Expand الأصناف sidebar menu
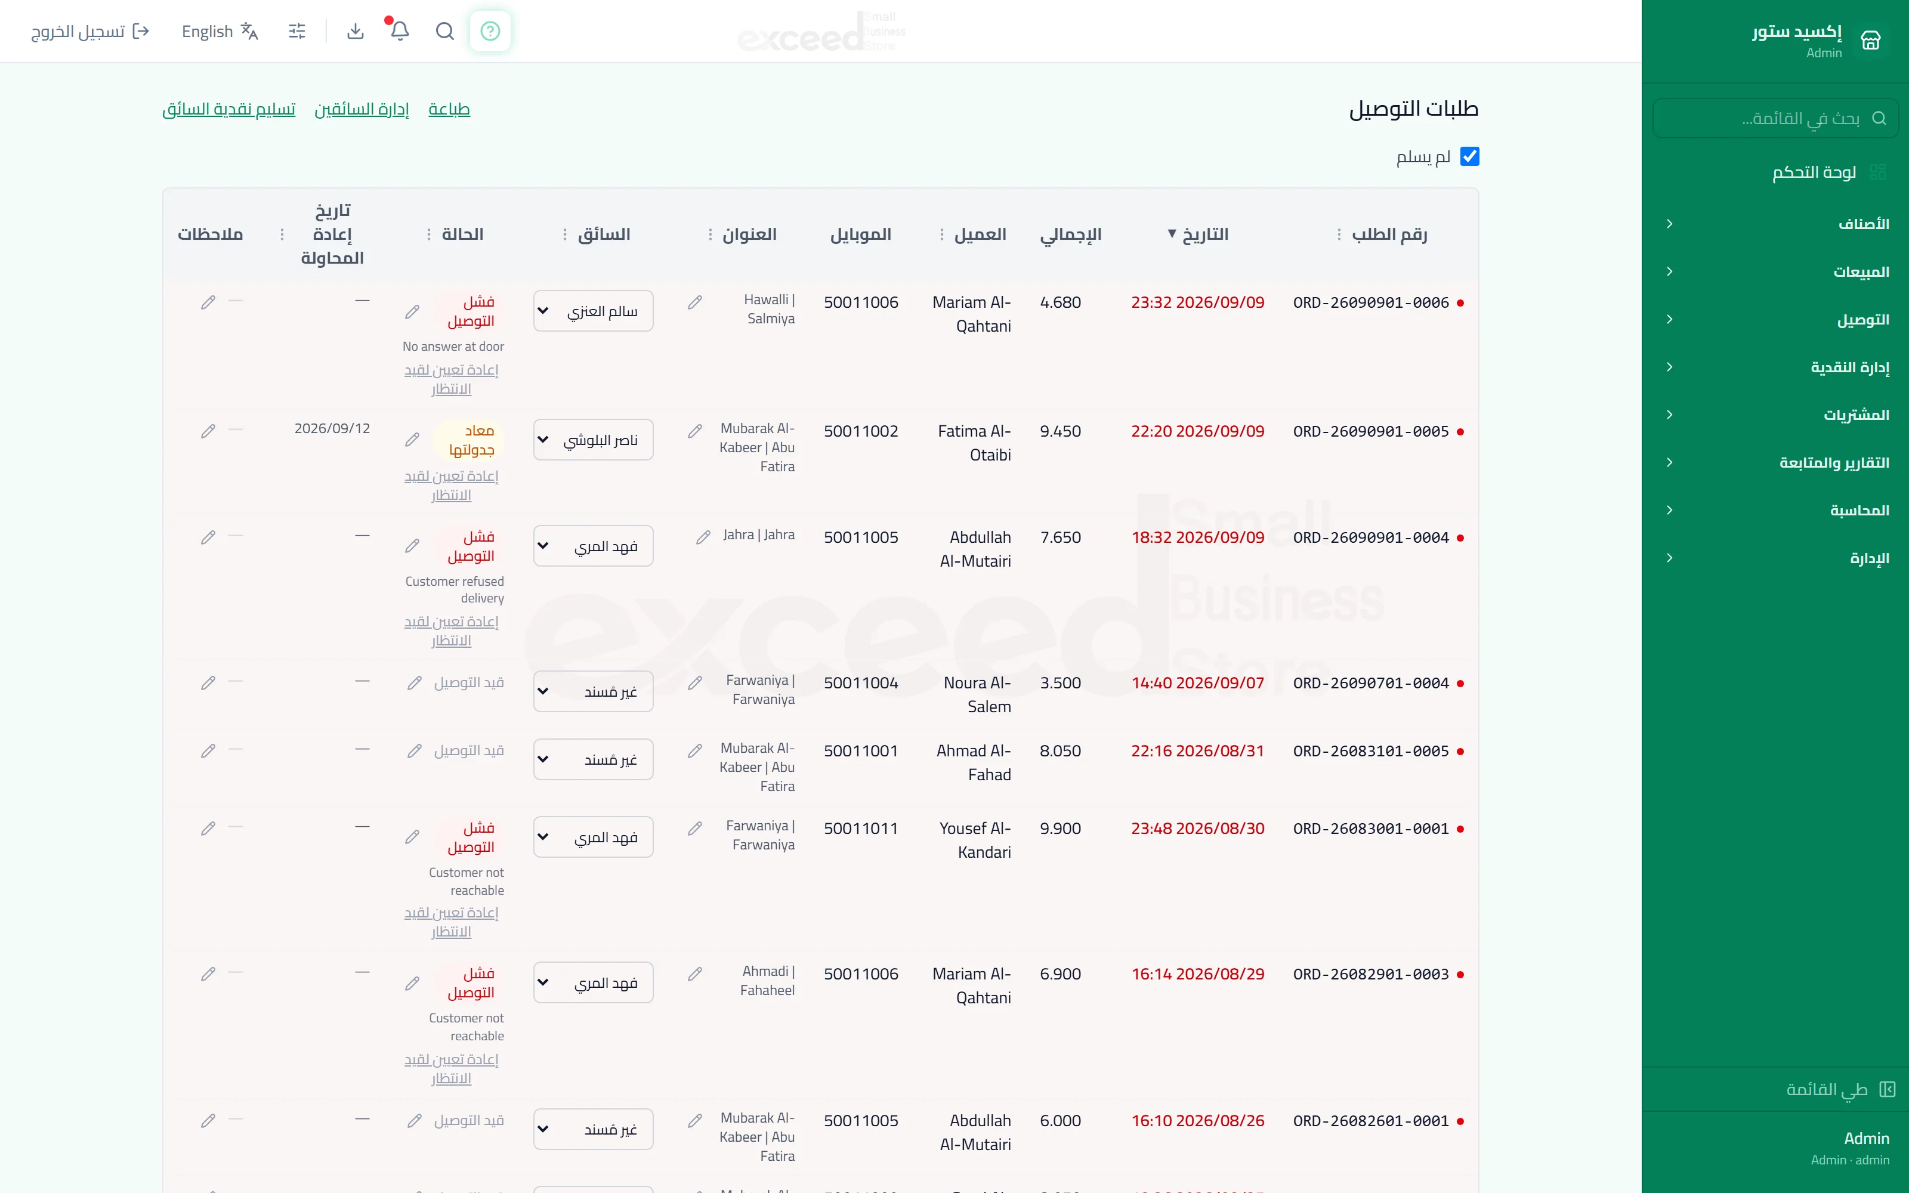The image size is (1909, 1193). 1776,224
